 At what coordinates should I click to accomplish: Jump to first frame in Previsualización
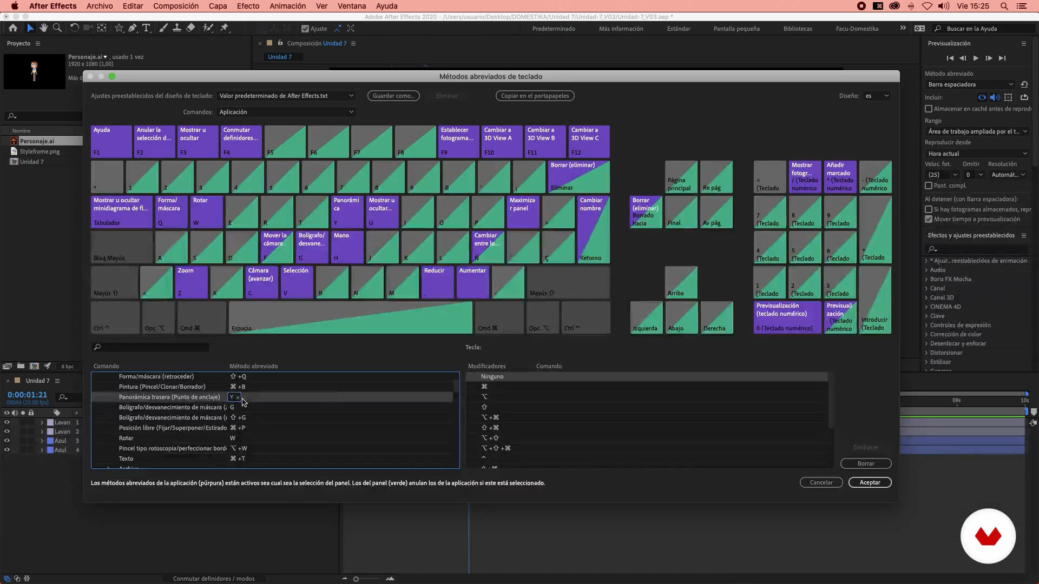[950, 58]
